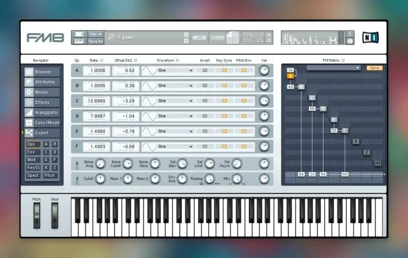Click the Save button in FM Matrix
The width and height of the screenshot is (408, 258).
click(x=374, y=68)
